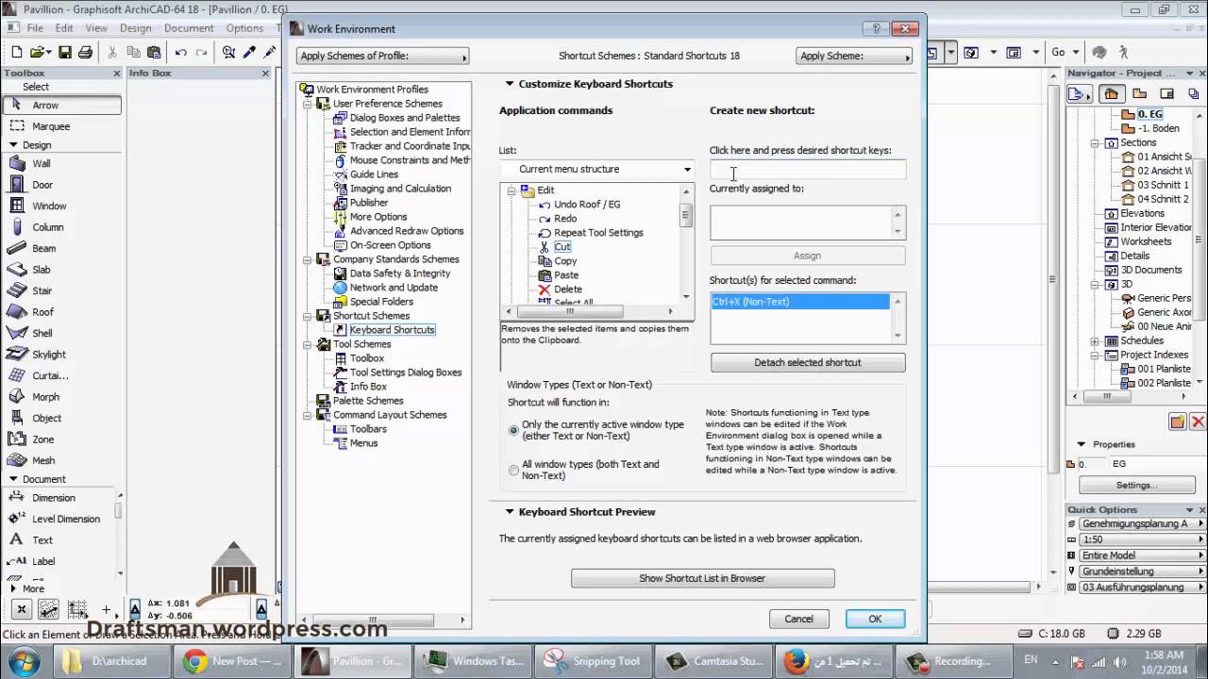
Task: Click the OK button
Action: click(x=875, y=619)
